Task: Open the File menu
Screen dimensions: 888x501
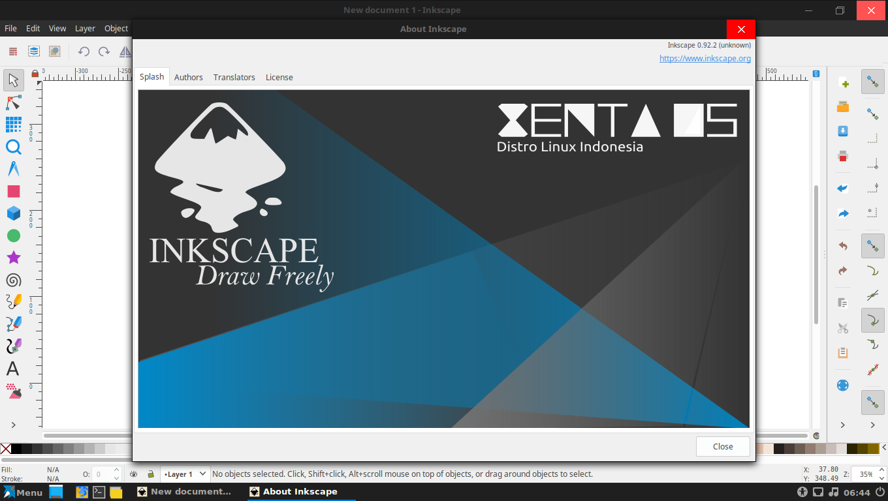Action: [10, 28]
